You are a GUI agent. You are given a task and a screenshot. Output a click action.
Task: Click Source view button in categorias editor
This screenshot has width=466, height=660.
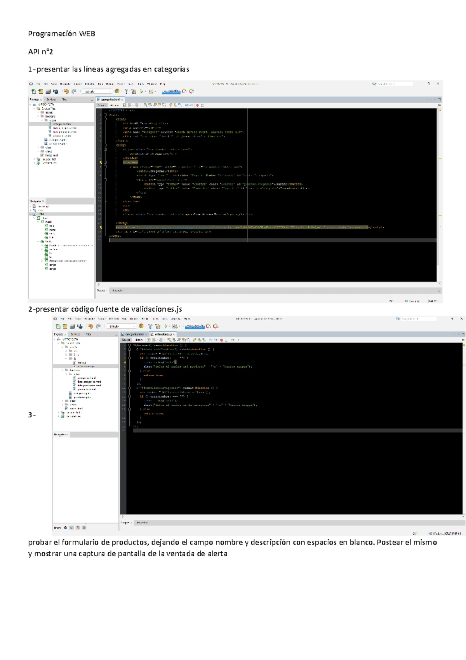click(x=101, y=105)
